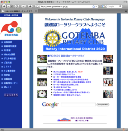Open the ロータリー財団国際親善奨学生募集 link

point(67,77)
